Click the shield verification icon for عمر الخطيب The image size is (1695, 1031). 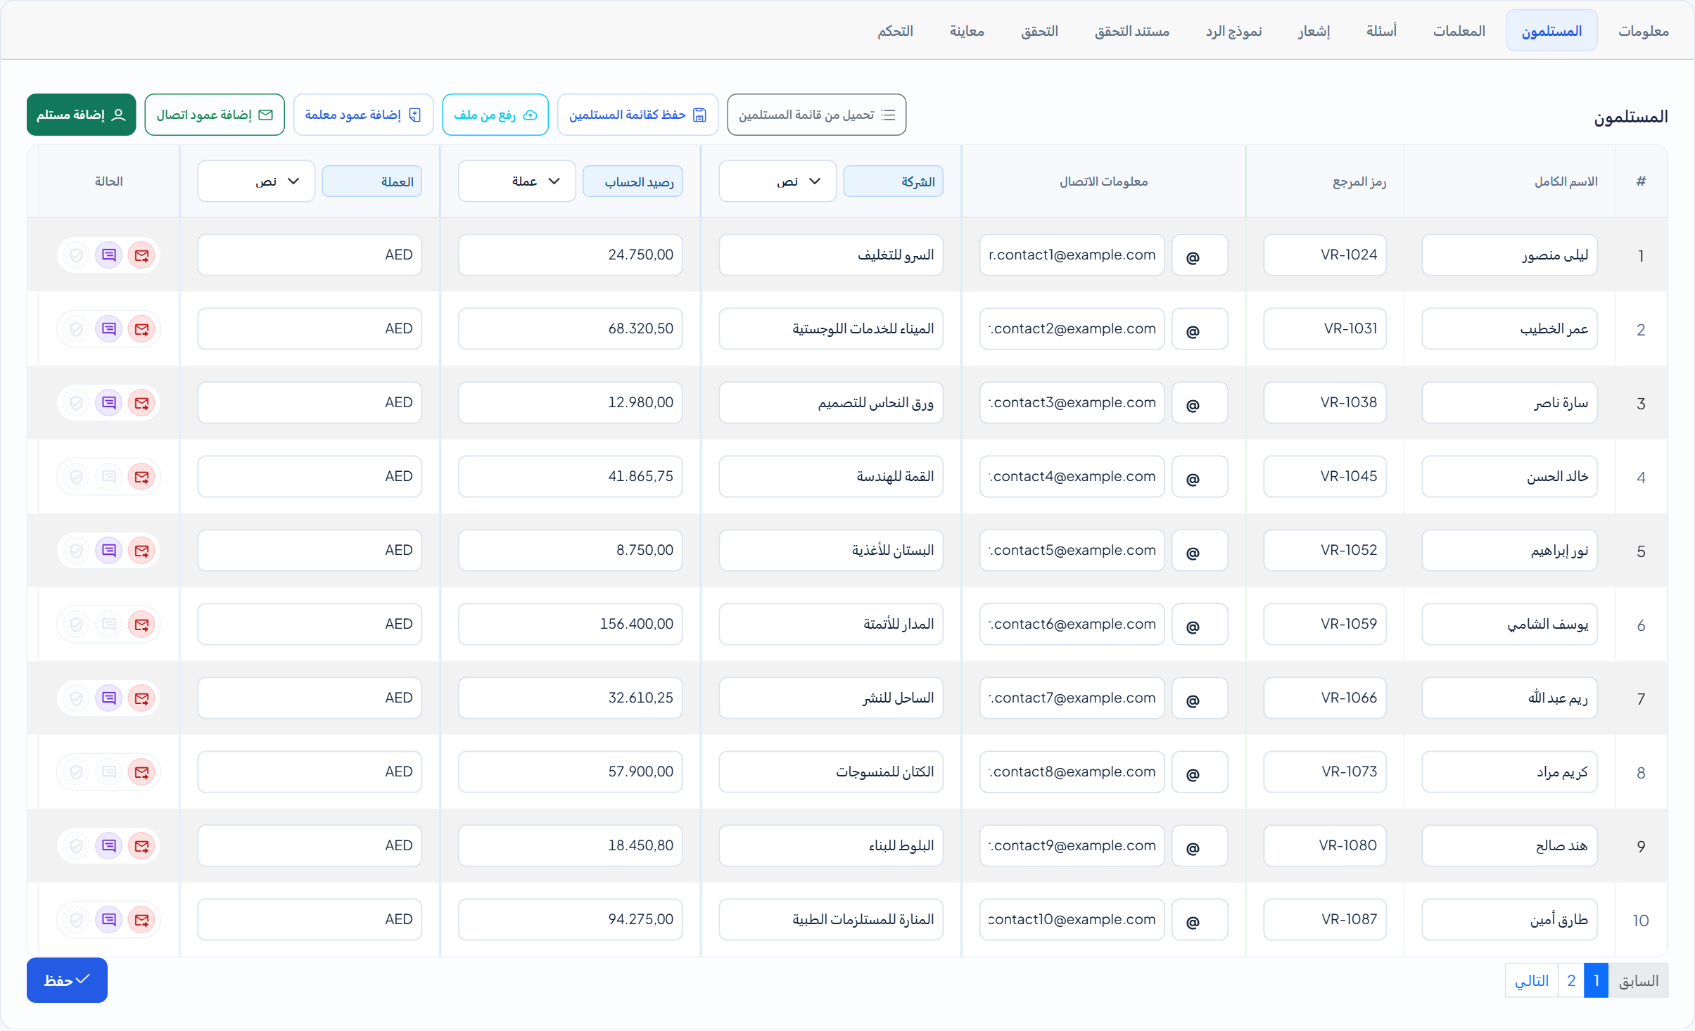click(76, 329)
